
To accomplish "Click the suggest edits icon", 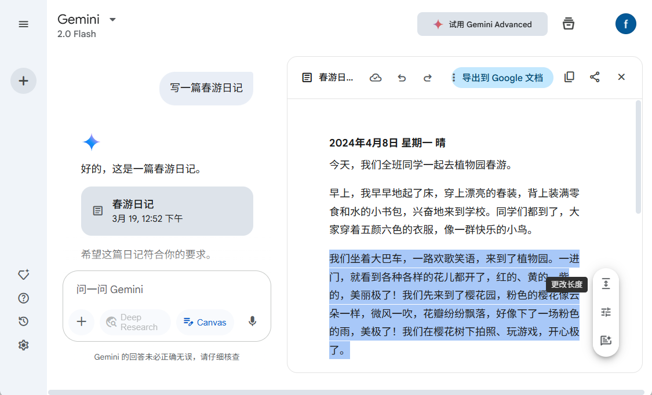I will click(x=606, y=341).
